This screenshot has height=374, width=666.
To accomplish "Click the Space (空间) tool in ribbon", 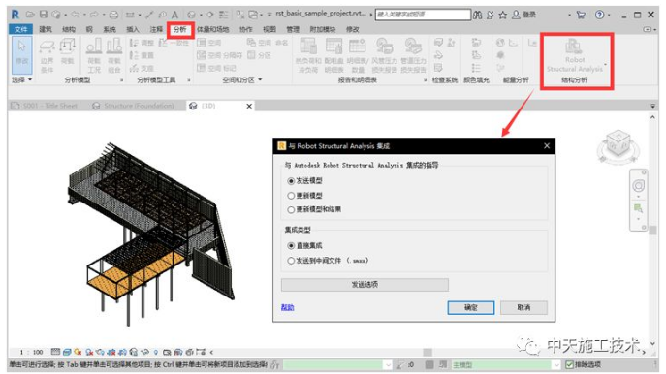I will pos(209,43).
